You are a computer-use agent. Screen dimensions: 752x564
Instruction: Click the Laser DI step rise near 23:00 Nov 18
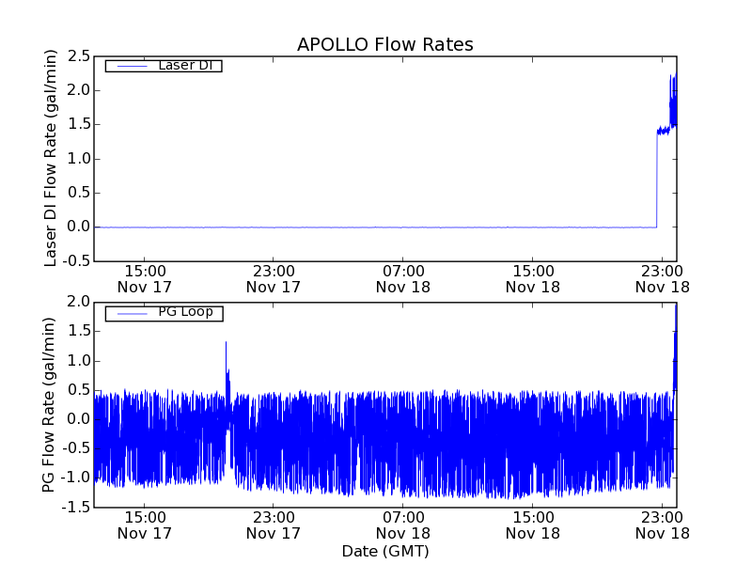click(x=656, y=179)
